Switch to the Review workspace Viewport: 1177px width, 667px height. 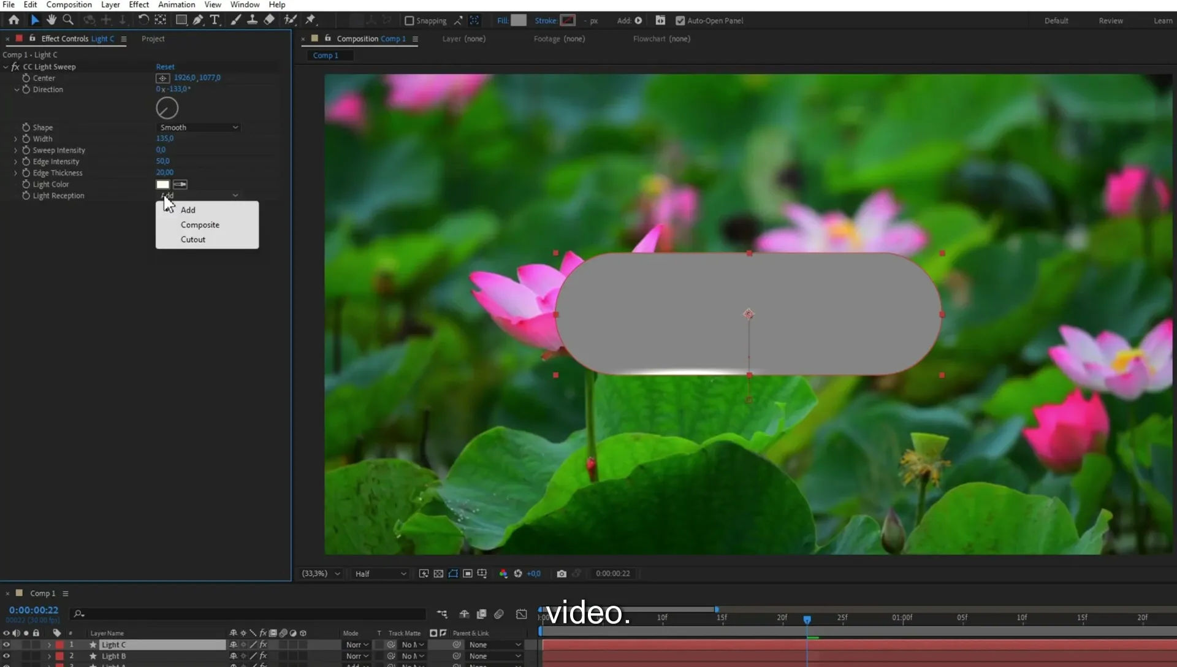[x=1111, y=21]
